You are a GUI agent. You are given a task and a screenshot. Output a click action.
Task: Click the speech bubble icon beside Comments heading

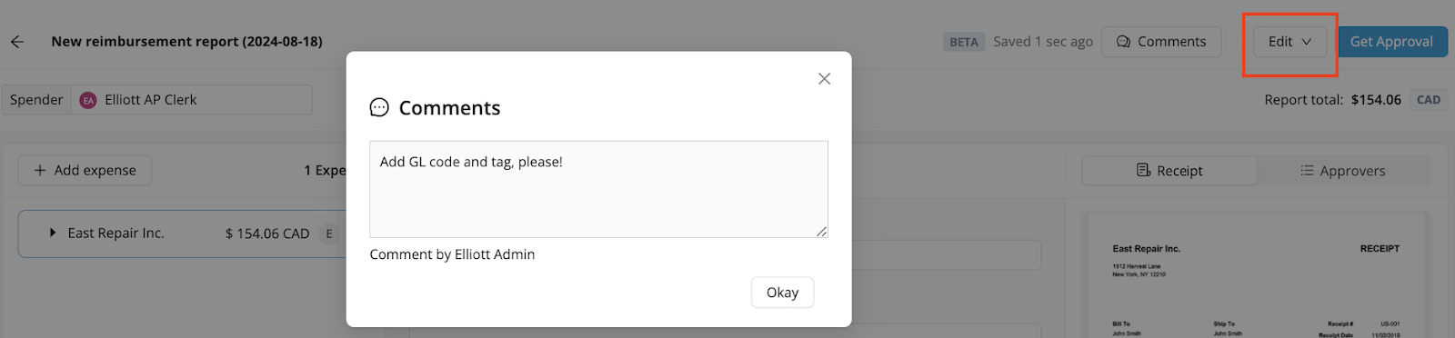coord(379,108)
